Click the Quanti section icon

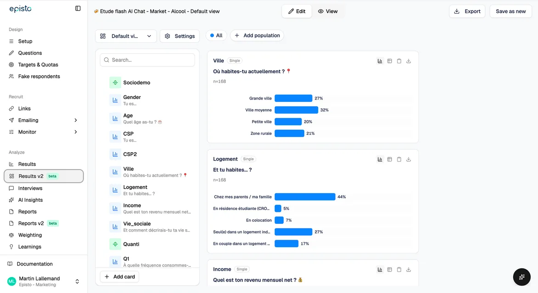coord(115,244)
